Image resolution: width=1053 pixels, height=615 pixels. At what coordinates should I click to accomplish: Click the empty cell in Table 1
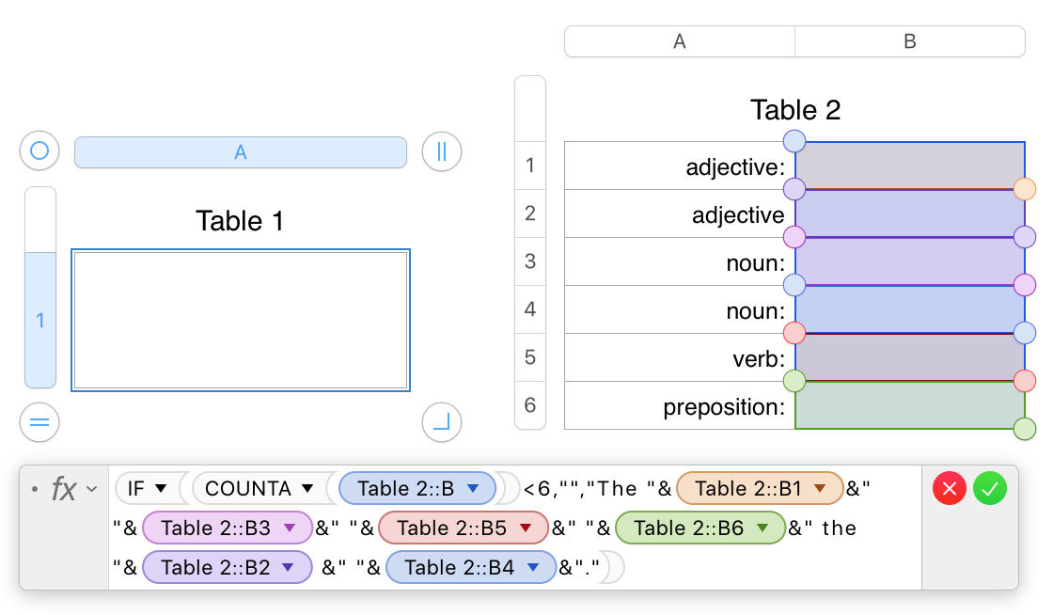[241, 320]
